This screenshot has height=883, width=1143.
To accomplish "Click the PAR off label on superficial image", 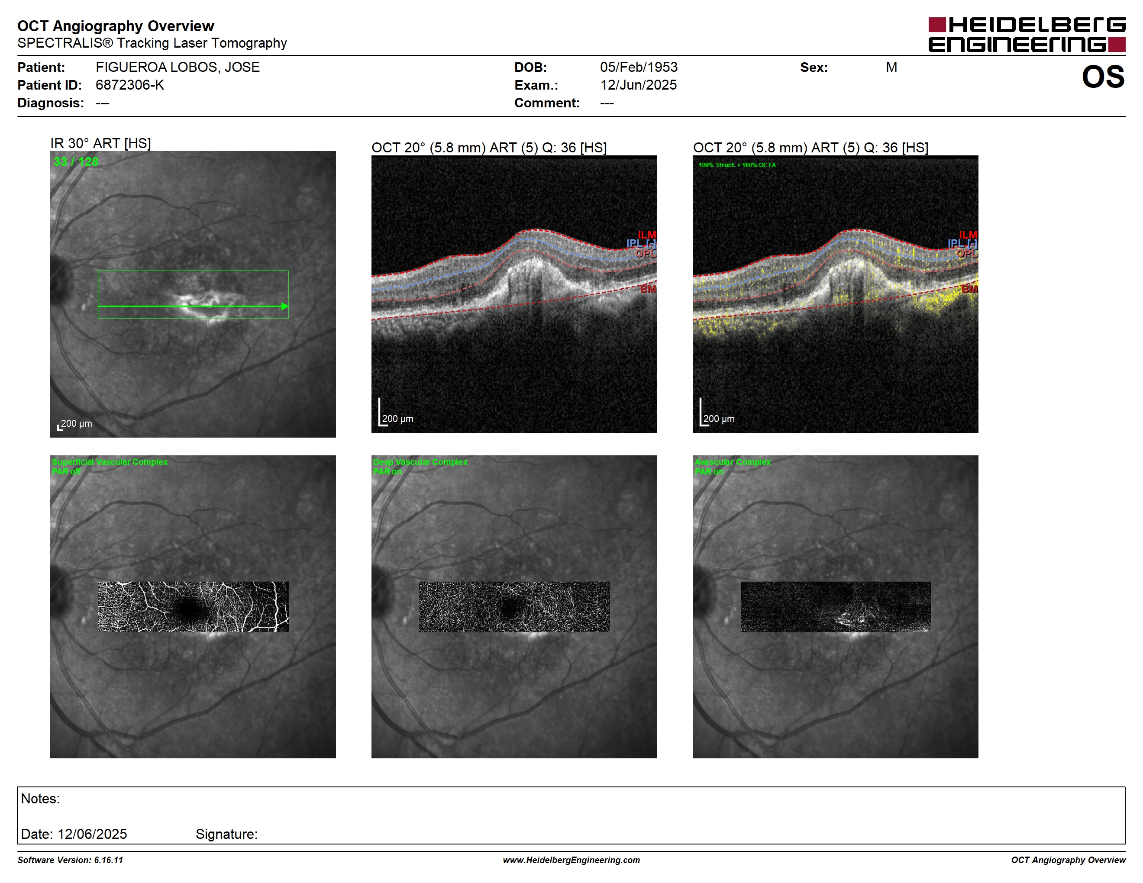I will [x=67, y=471].
